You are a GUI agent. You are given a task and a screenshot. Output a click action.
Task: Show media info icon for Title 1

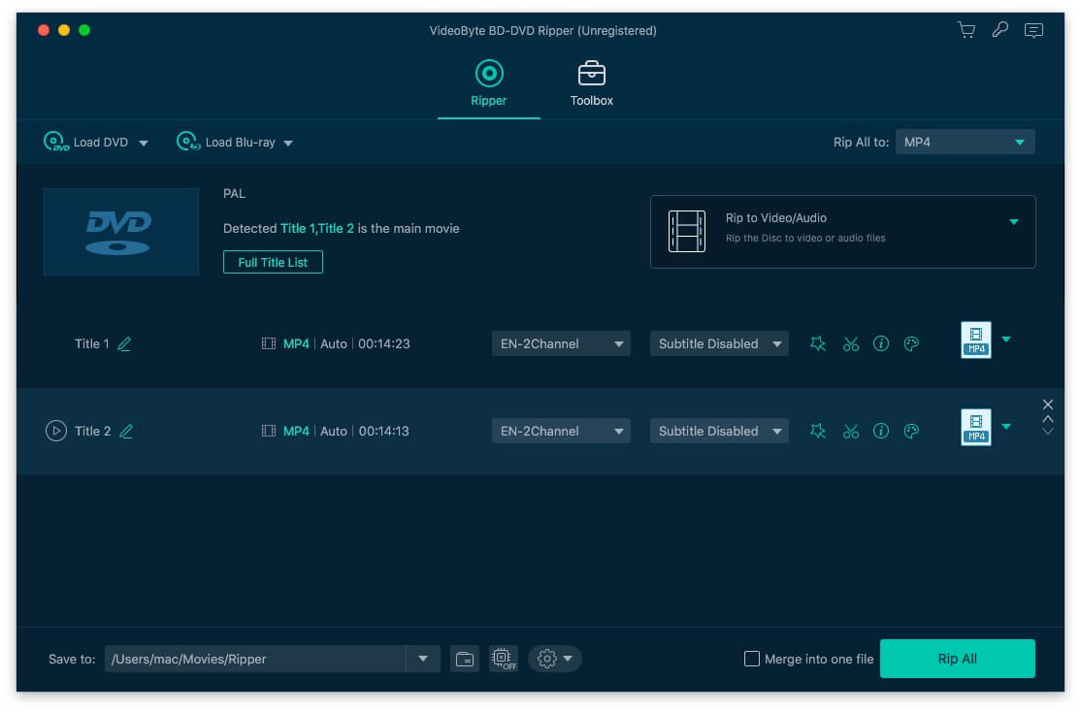[881, 344]
